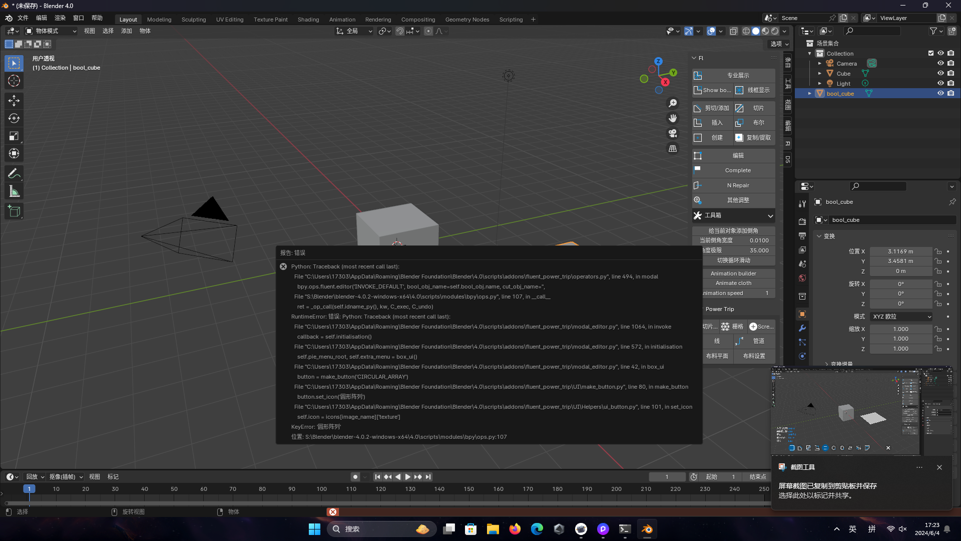Click the Animation builder button
The height and width of the screenshot is (541, 961).
(x=734, y=274)
